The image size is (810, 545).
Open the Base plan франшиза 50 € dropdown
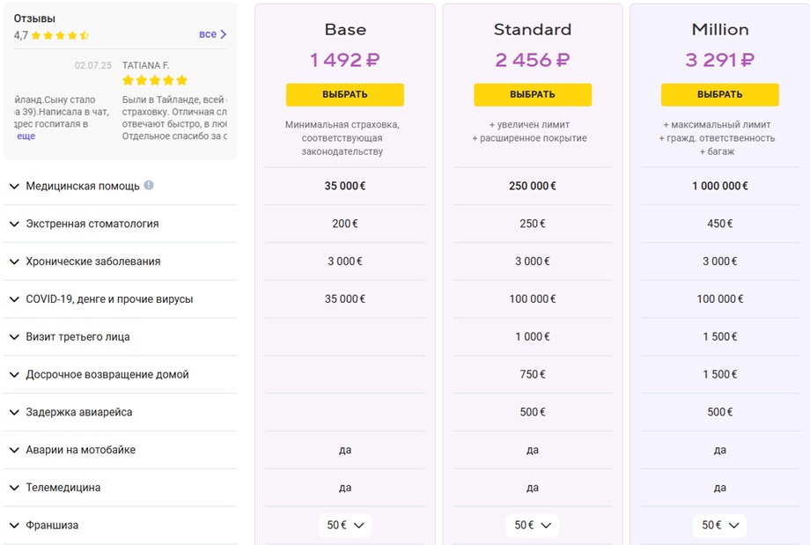tap(345, 526)
